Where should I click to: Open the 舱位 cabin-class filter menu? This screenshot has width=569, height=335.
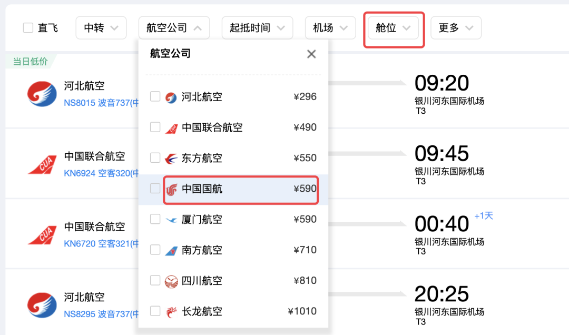coord(394,27)
